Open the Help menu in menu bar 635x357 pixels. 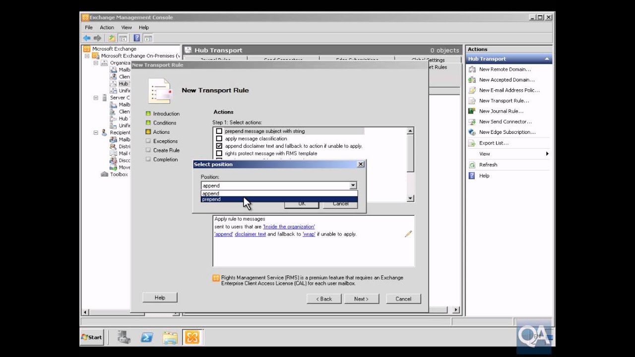click(144, 27)
